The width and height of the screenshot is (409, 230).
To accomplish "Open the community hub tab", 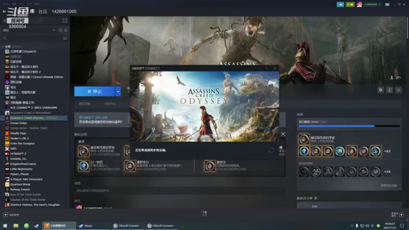I will pyautogui.click(x=110, y=104).
